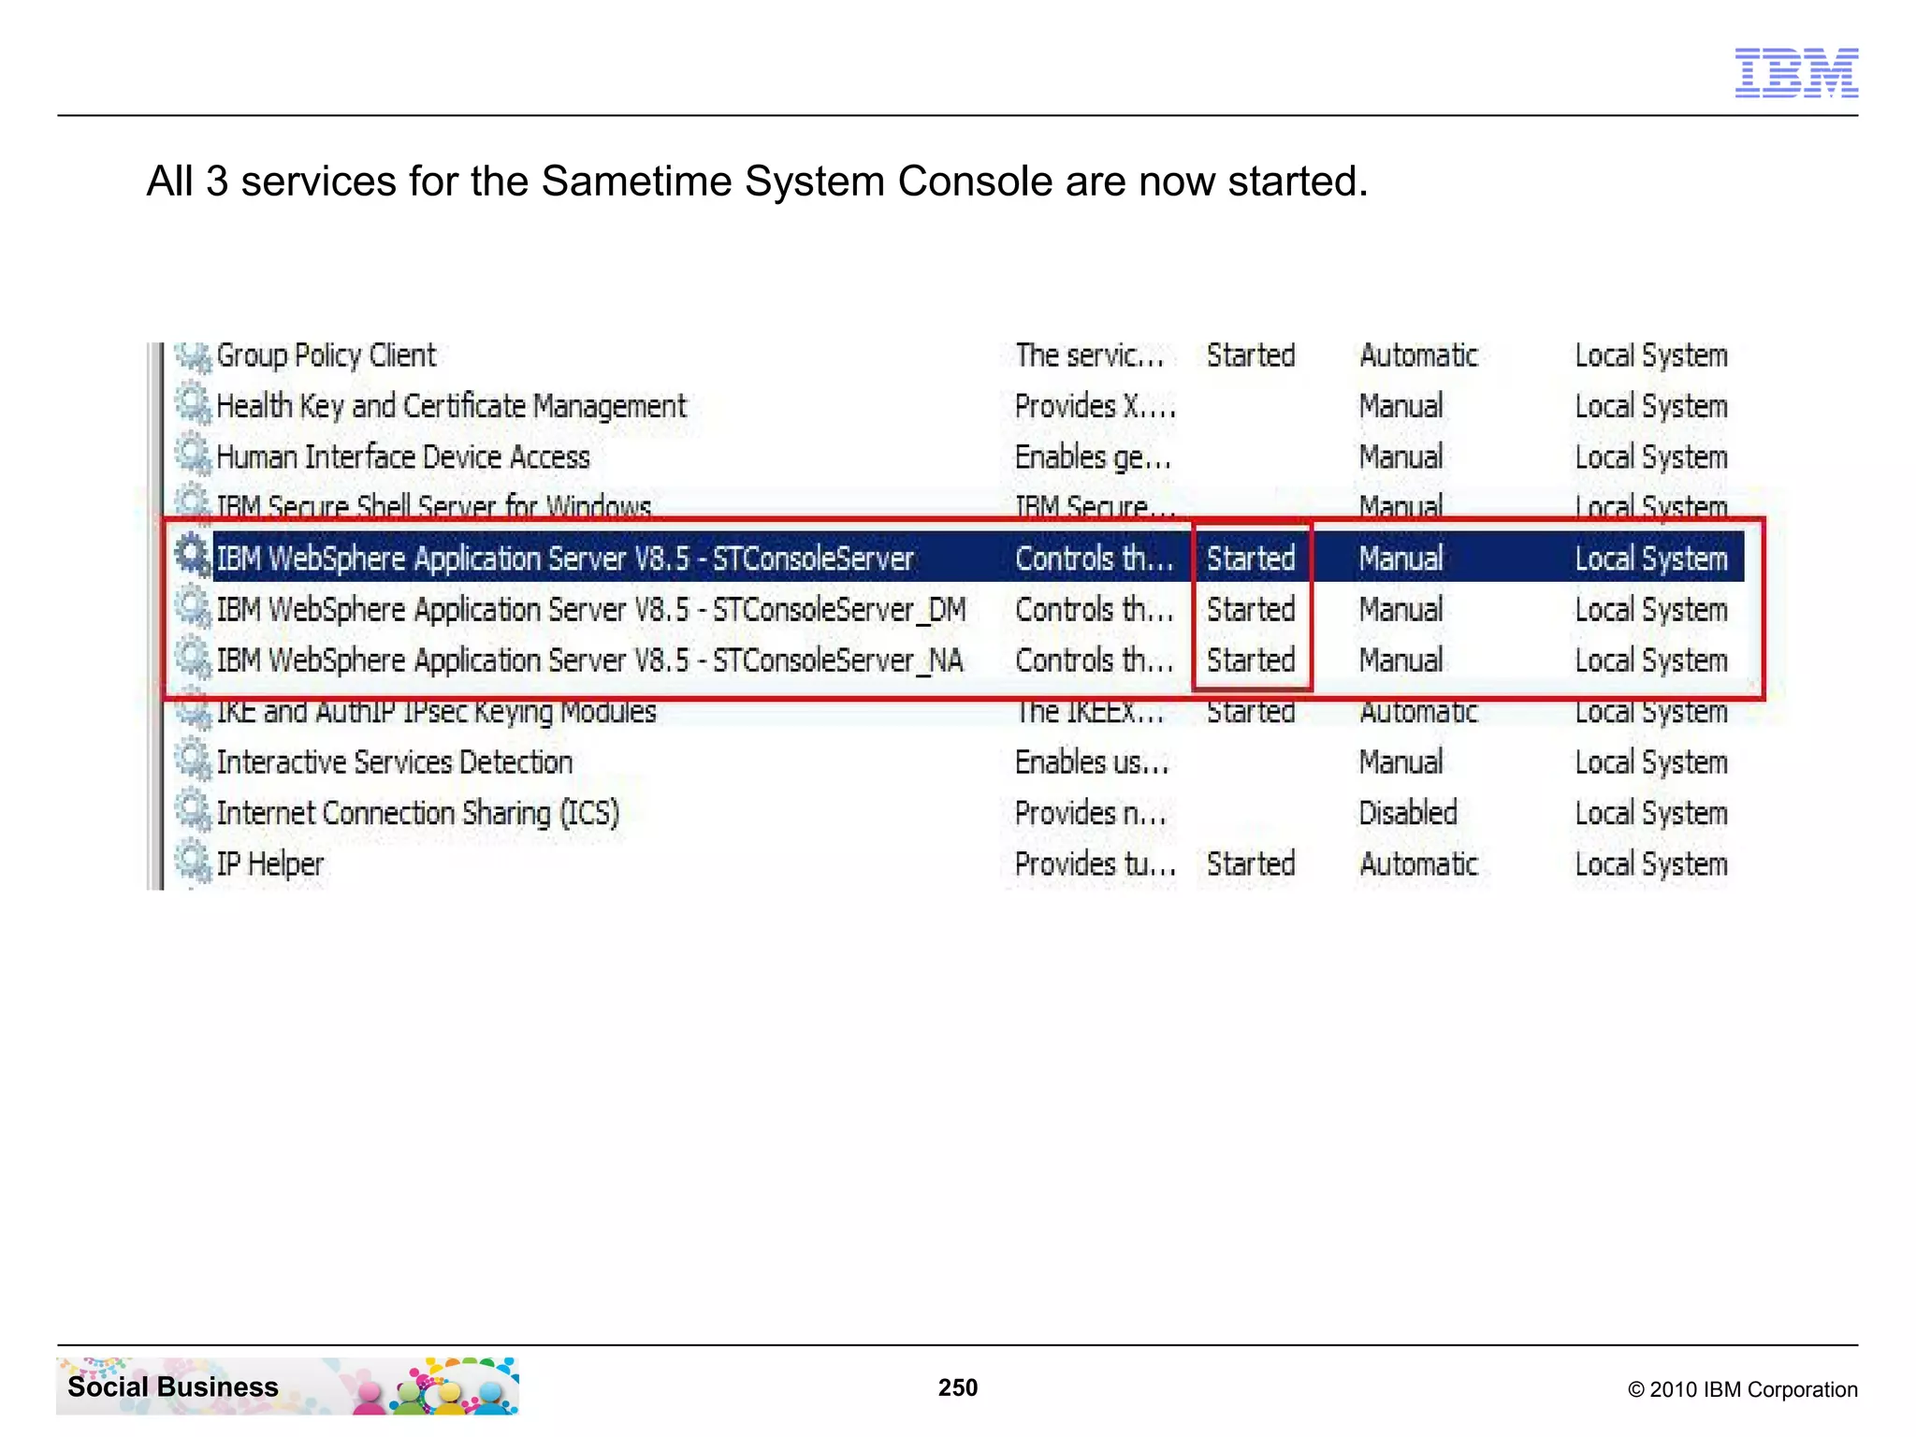The image size is (1916, 1437).
Task: Click 'Enables ge...' description text
Action: point(1094,457)
